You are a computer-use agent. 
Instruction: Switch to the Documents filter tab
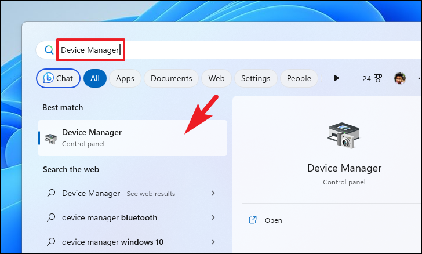point(171,78)
